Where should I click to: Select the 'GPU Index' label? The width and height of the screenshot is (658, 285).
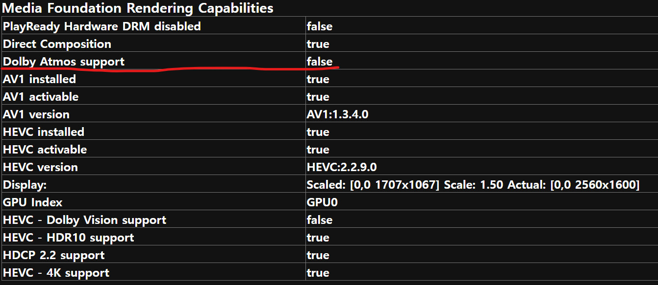coord(33,202)
